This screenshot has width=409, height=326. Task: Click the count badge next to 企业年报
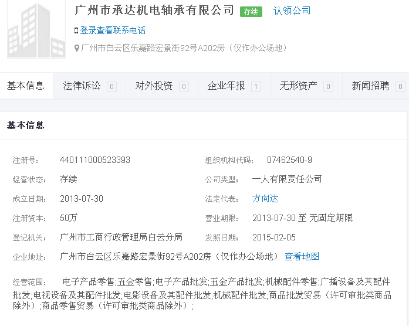(x=256, y=87)
